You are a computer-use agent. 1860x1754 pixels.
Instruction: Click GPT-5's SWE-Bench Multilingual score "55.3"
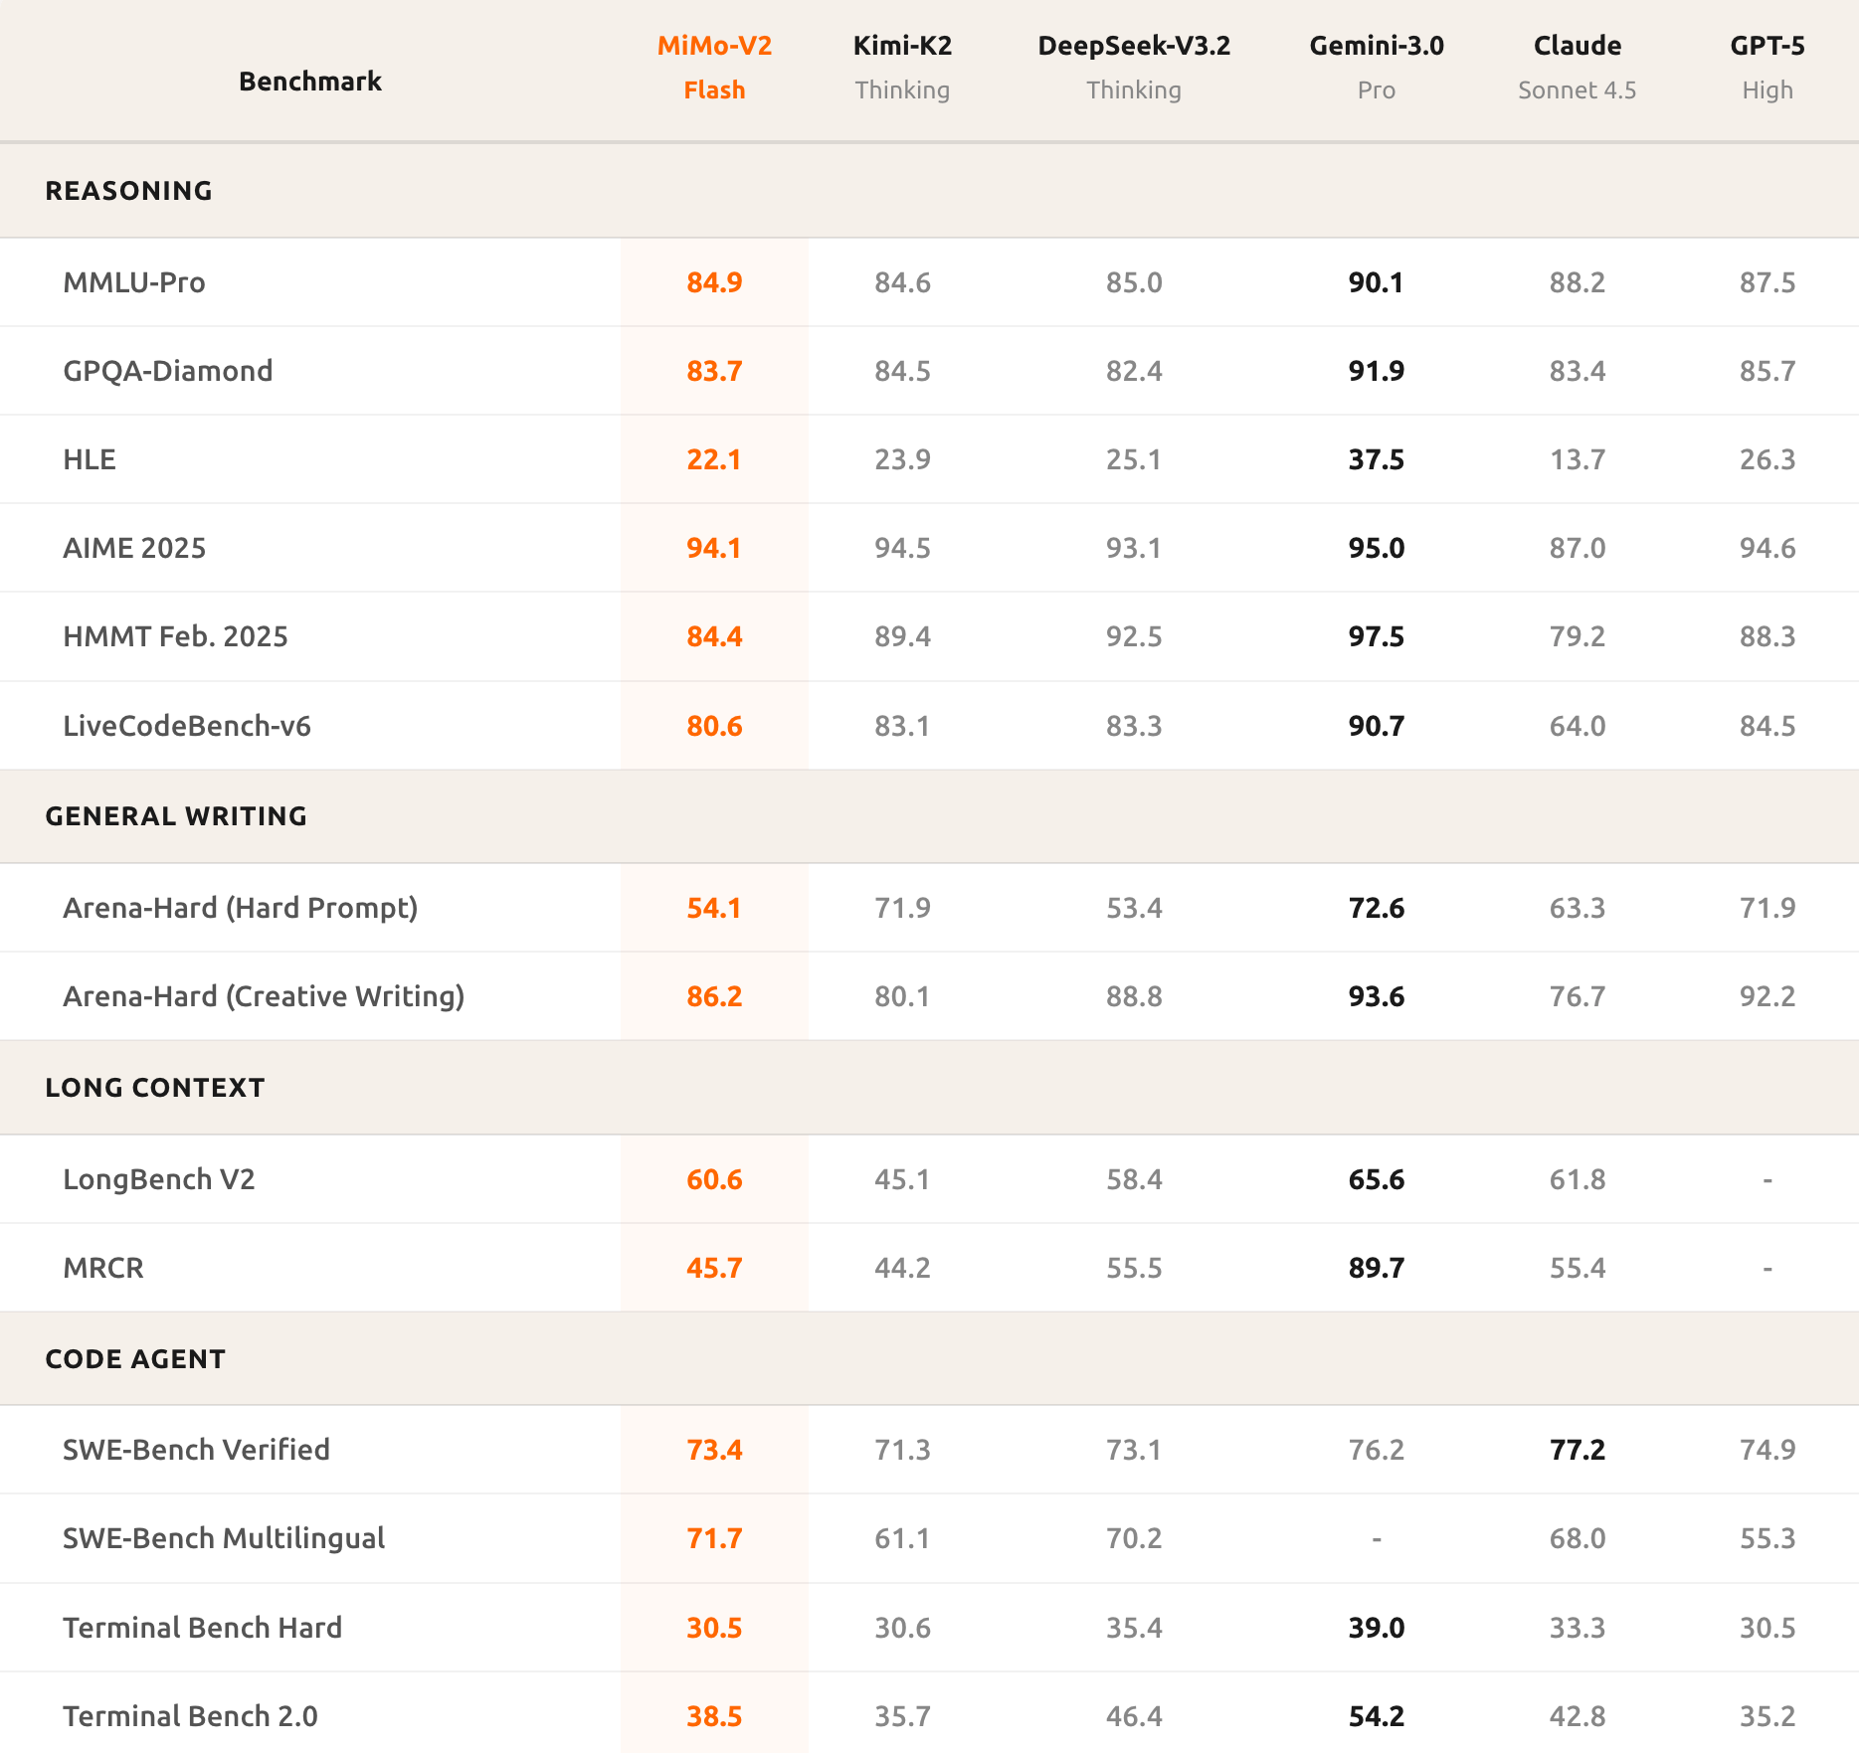pos(1767,1538)
